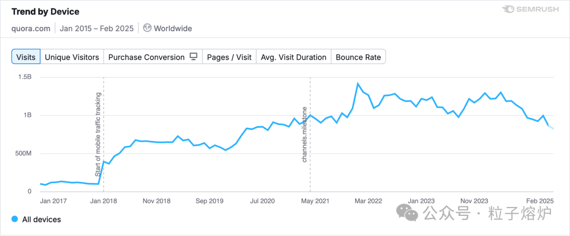Select the Avg. Visit Duration tab
Viewport: 570px width, 236px height.
294,57
